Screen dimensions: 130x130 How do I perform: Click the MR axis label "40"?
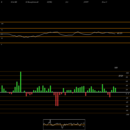coord(127,86)
